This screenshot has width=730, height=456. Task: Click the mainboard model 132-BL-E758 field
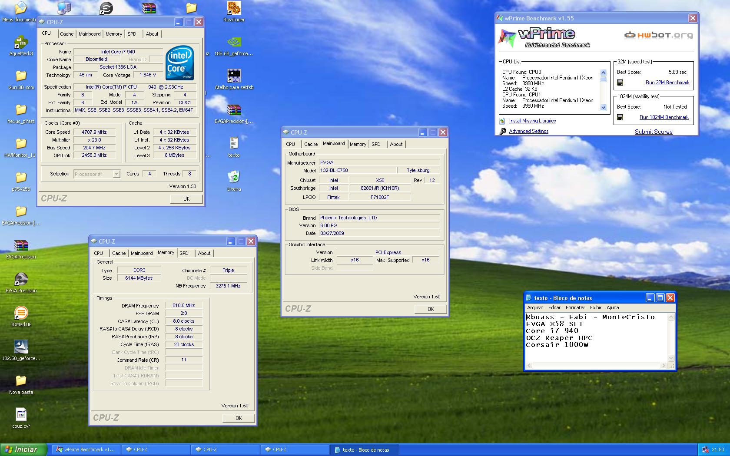(358, 171)
